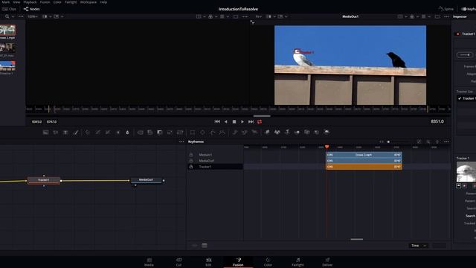
Task: Add a Color Curves node
Action: click(97, 133)
